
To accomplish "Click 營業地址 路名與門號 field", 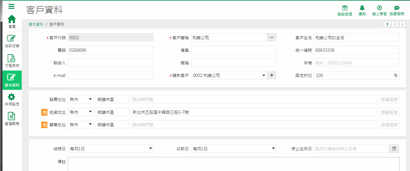I will coord(254,124).
